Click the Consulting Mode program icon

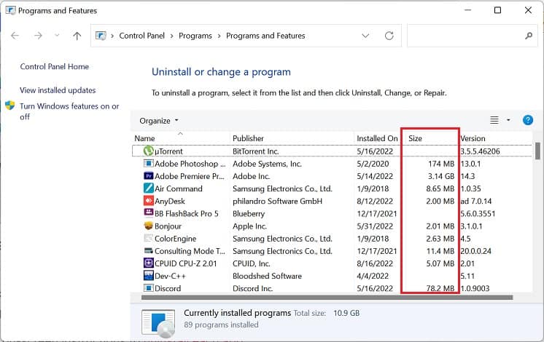tap(149, 250)
